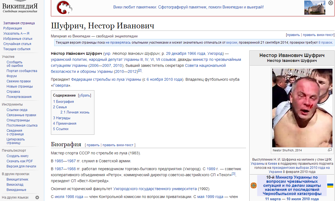Click the Wiki Loves Monuments puzzle logo
Image resolution: width=336 pixels, height=201 pixels.
click(x=65, y=8)
